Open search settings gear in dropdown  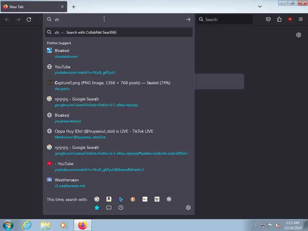188,208
